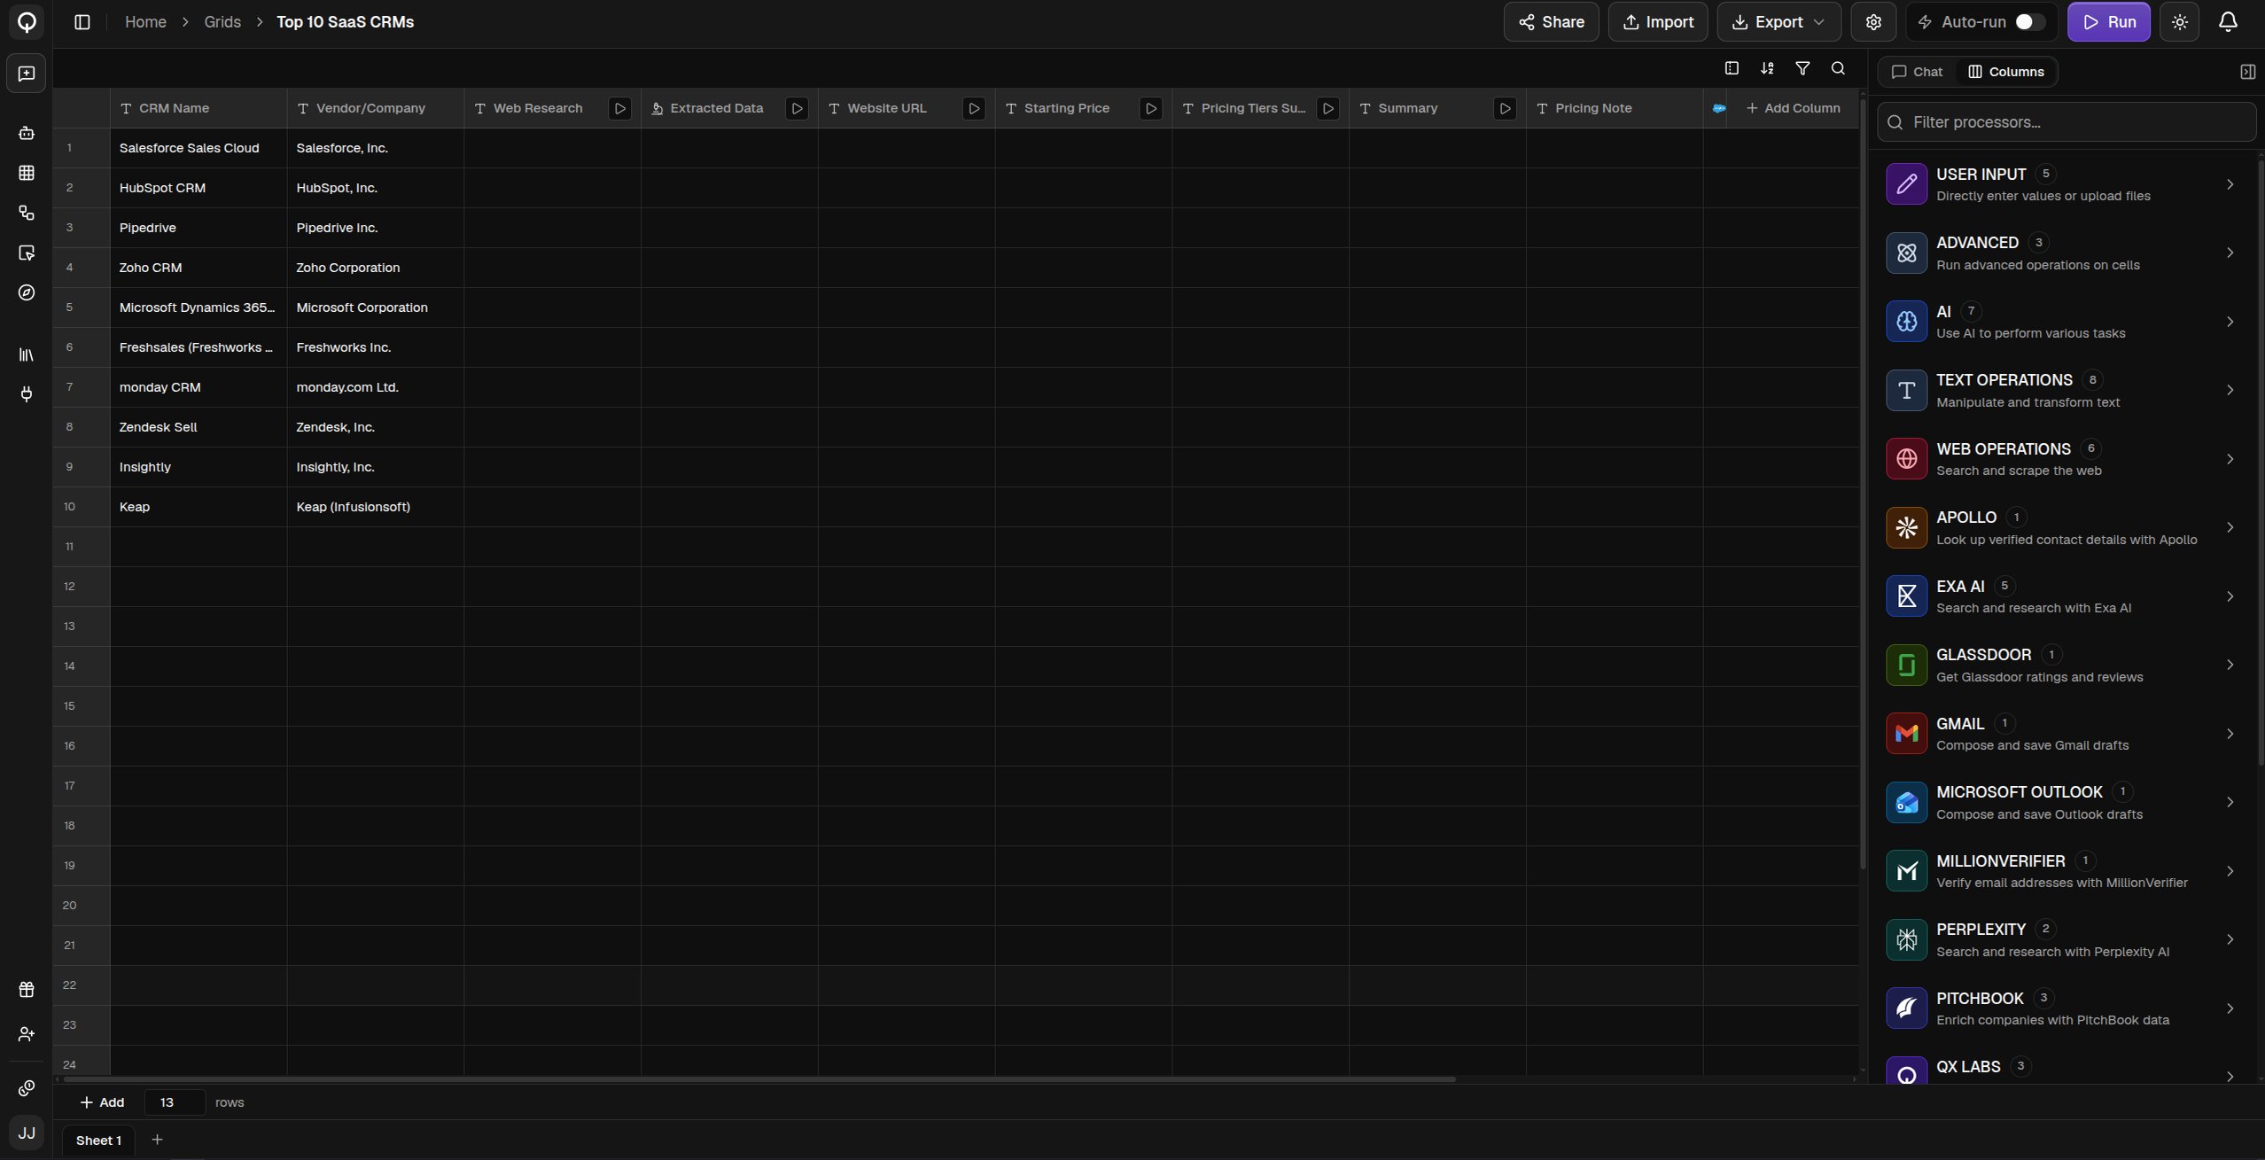Toggle the Auto-run switch

click(2030, 22)
